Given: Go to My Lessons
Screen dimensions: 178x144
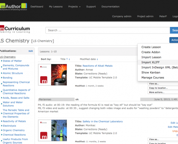Looking at the screenshot, I should coord(56,6).
